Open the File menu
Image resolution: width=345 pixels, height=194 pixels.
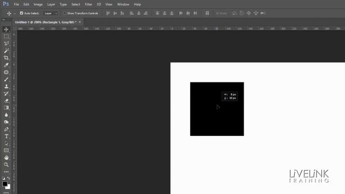16,4
